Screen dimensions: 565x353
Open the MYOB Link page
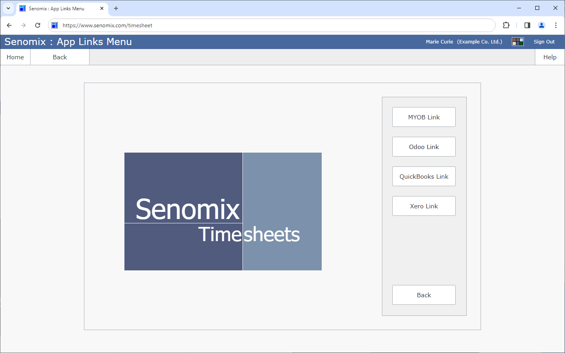point(424,117)
